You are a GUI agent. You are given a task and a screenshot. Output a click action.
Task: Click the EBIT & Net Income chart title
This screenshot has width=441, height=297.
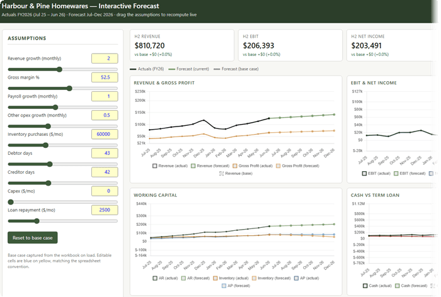(374, 83)
